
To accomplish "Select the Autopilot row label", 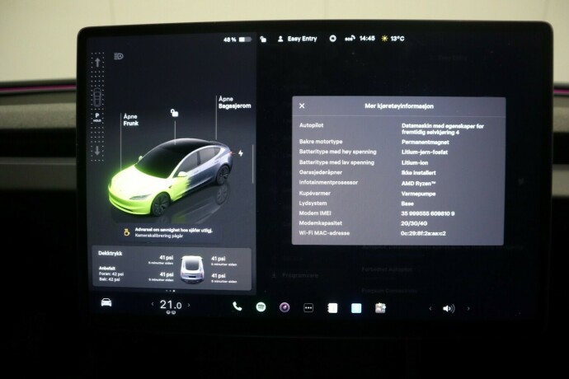I will point(312,125).
